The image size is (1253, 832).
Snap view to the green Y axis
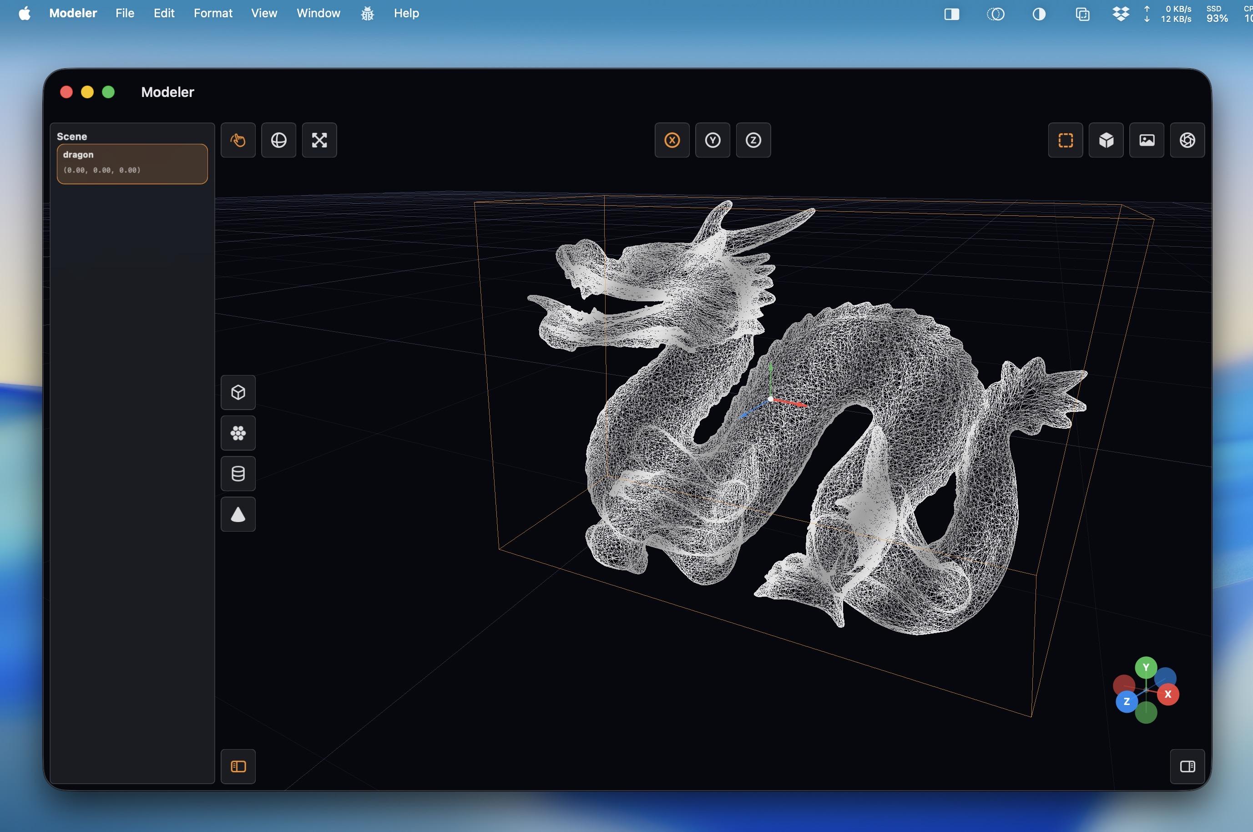[x=1146, y=668]
